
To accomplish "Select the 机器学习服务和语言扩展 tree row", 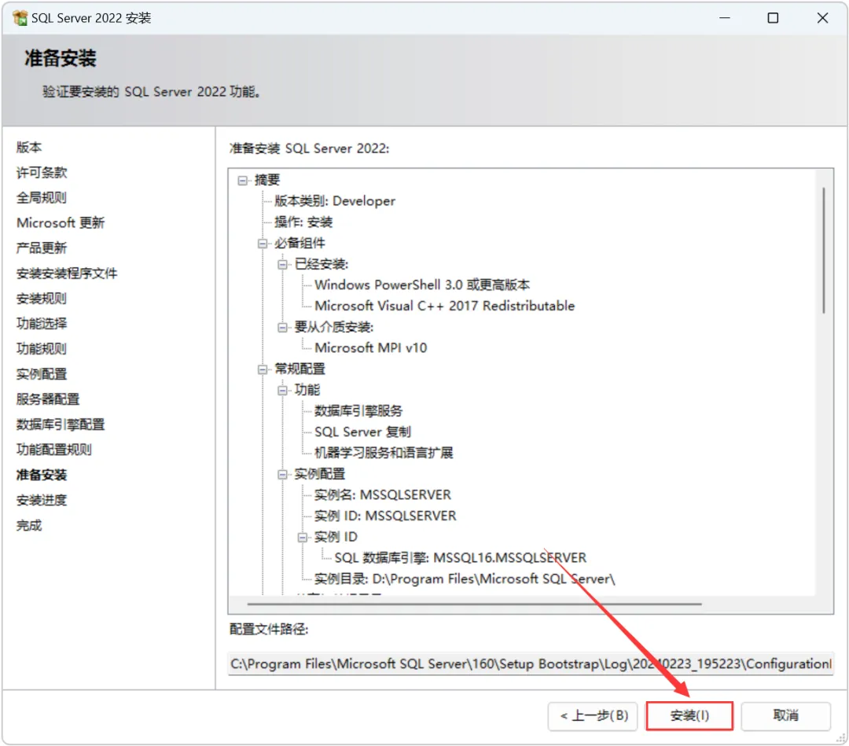I will click(x=384, y=453).
